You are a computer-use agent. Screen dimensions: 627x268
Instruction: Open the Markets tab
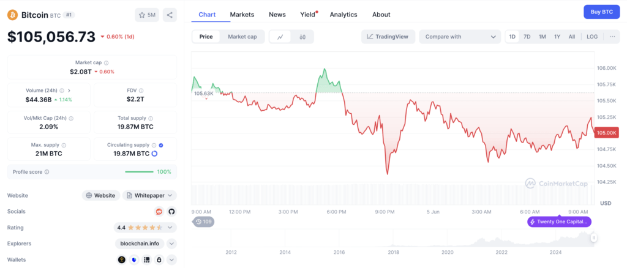242,14
